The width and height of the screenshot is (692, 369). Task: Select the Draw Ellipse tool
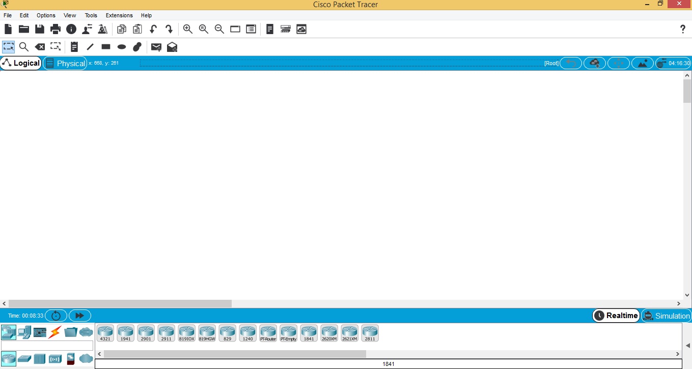[x=122, y=47]
